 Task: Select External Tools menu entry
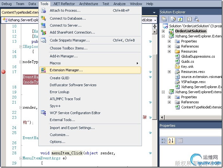[x=90, y=120]
